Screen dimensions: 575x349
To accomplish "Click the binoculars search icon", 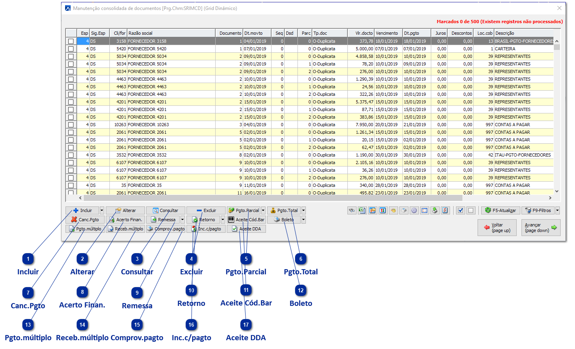I will click(x=352, y=210).
